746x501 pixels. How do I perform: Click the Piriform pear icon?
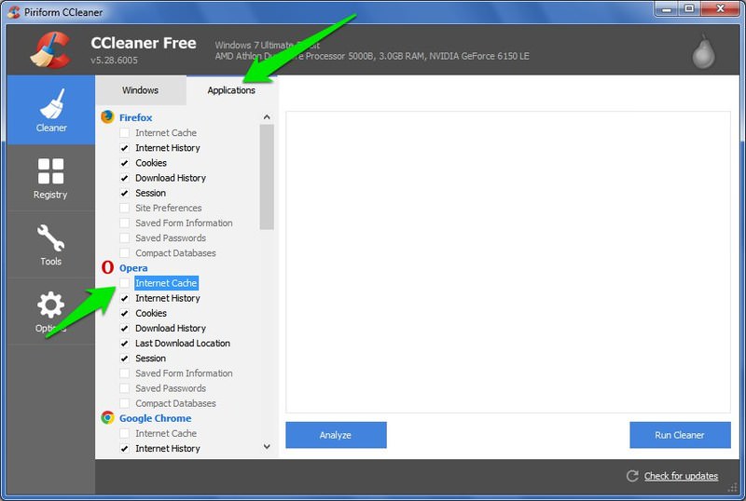pos(703,51)
